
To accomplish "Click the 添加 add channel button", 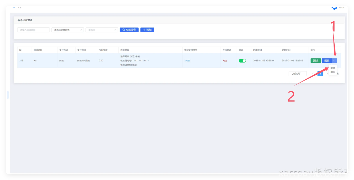I will (x=147, y=30).
